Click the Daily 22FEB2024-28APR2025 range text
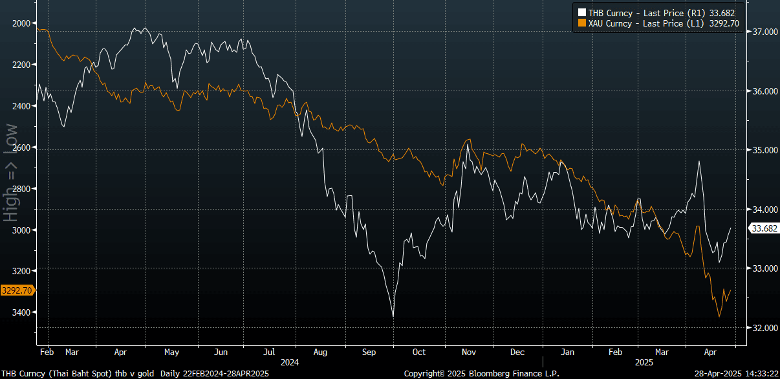 tap(213, 374)
